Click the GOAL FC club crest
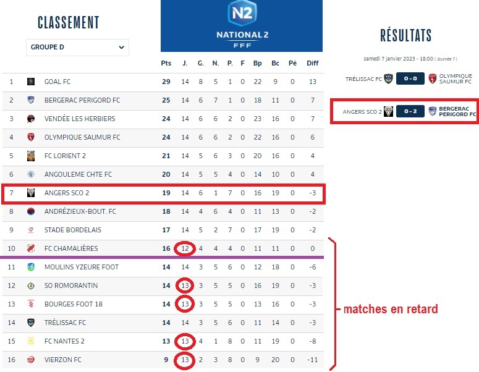 (31, 82)
